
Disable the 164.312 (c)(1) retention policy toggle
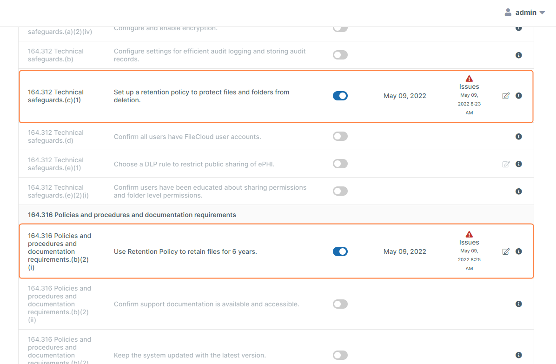coord(340,96)
